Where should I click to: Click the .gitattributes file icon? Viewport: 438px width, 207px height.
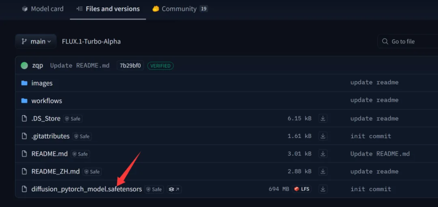point(24,136)
